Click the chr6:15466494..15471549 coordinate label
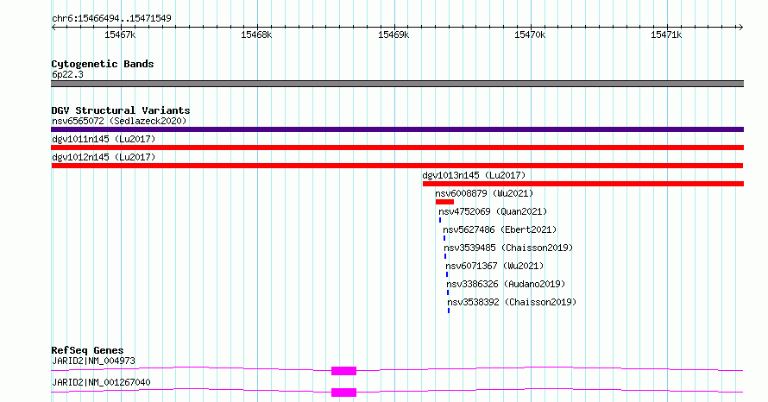Viewport: 768px width, 402px height. coord(111,19)
